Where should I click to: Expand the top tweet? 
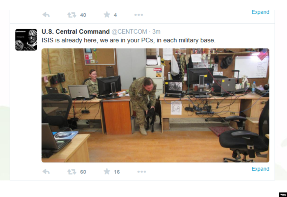pyautogui.click(x=260, y=12)
